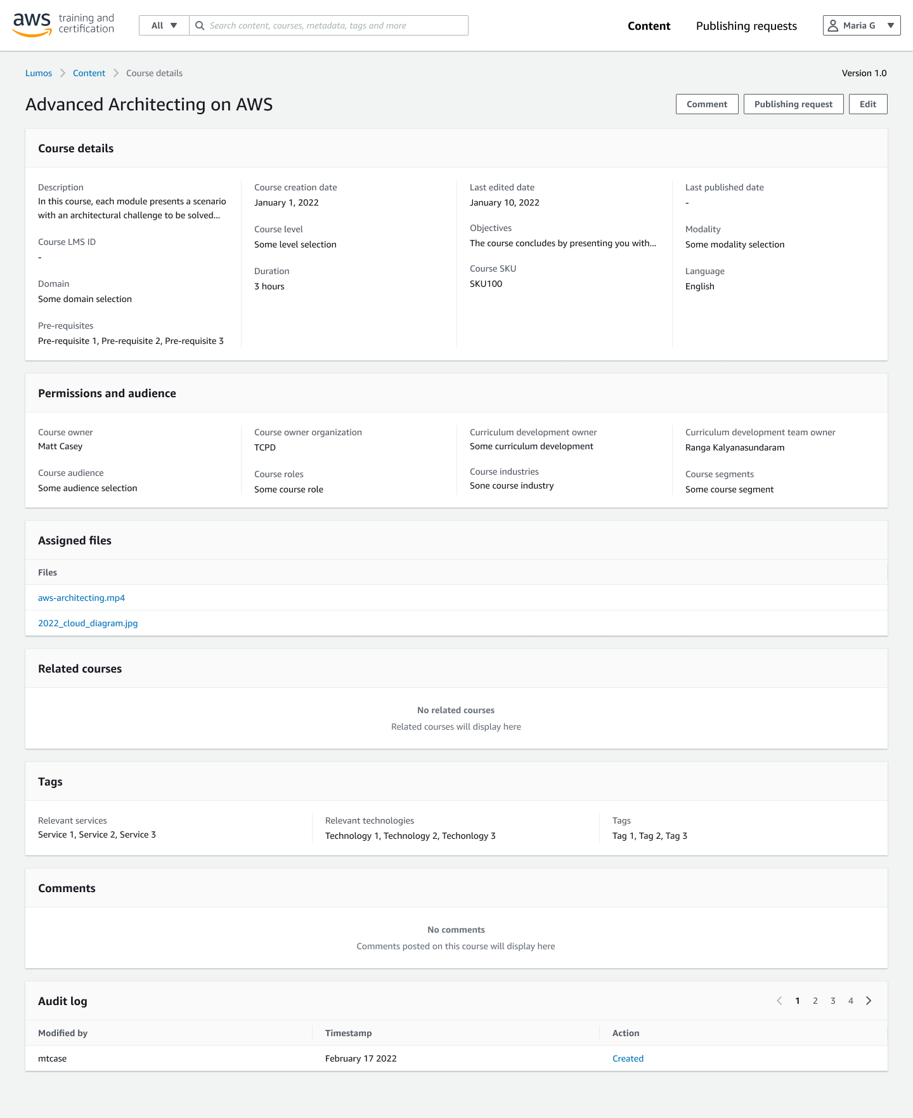
Task: Click the truncated objectives text
Action: pos(562,243)
